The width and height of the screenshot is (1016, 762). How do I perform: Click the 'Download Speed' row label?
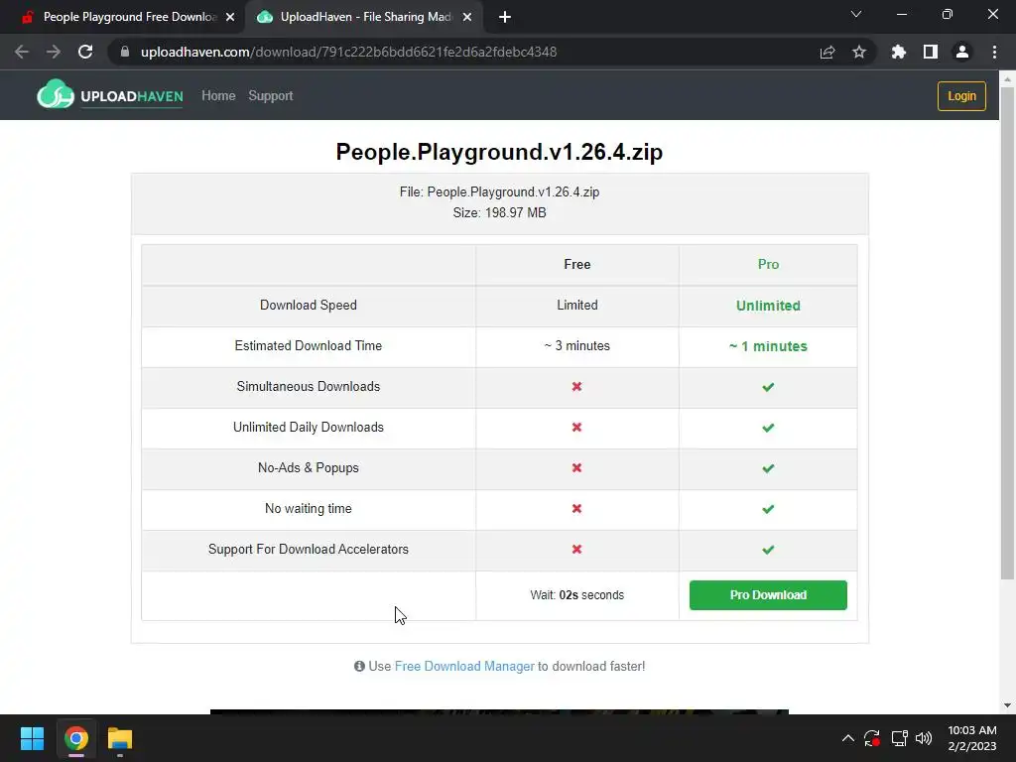click(309, 306)
